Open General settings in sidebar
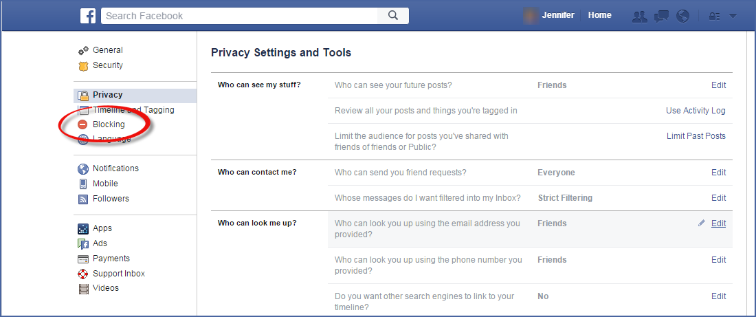 pos(107,50)
